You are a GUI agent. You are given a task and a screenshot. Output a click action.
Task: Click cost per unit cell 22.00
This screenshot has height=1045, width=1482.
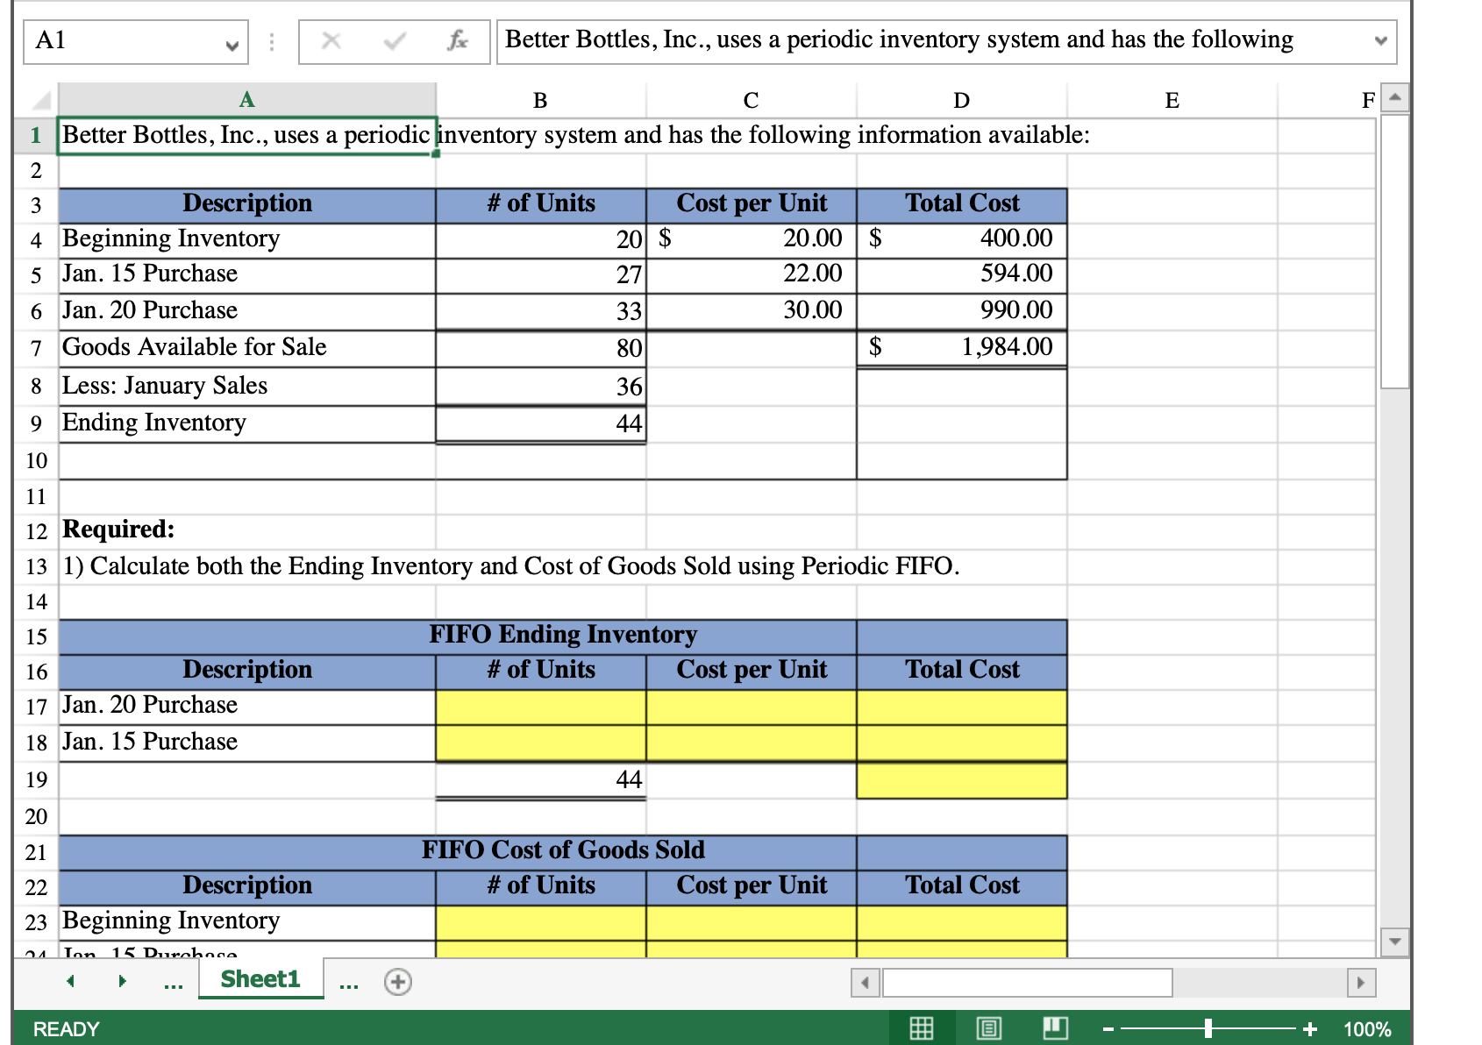coord(752,275)
